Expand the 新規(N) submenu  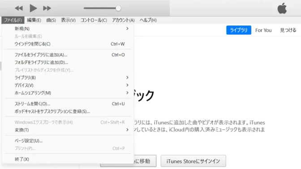click(68, 29)
